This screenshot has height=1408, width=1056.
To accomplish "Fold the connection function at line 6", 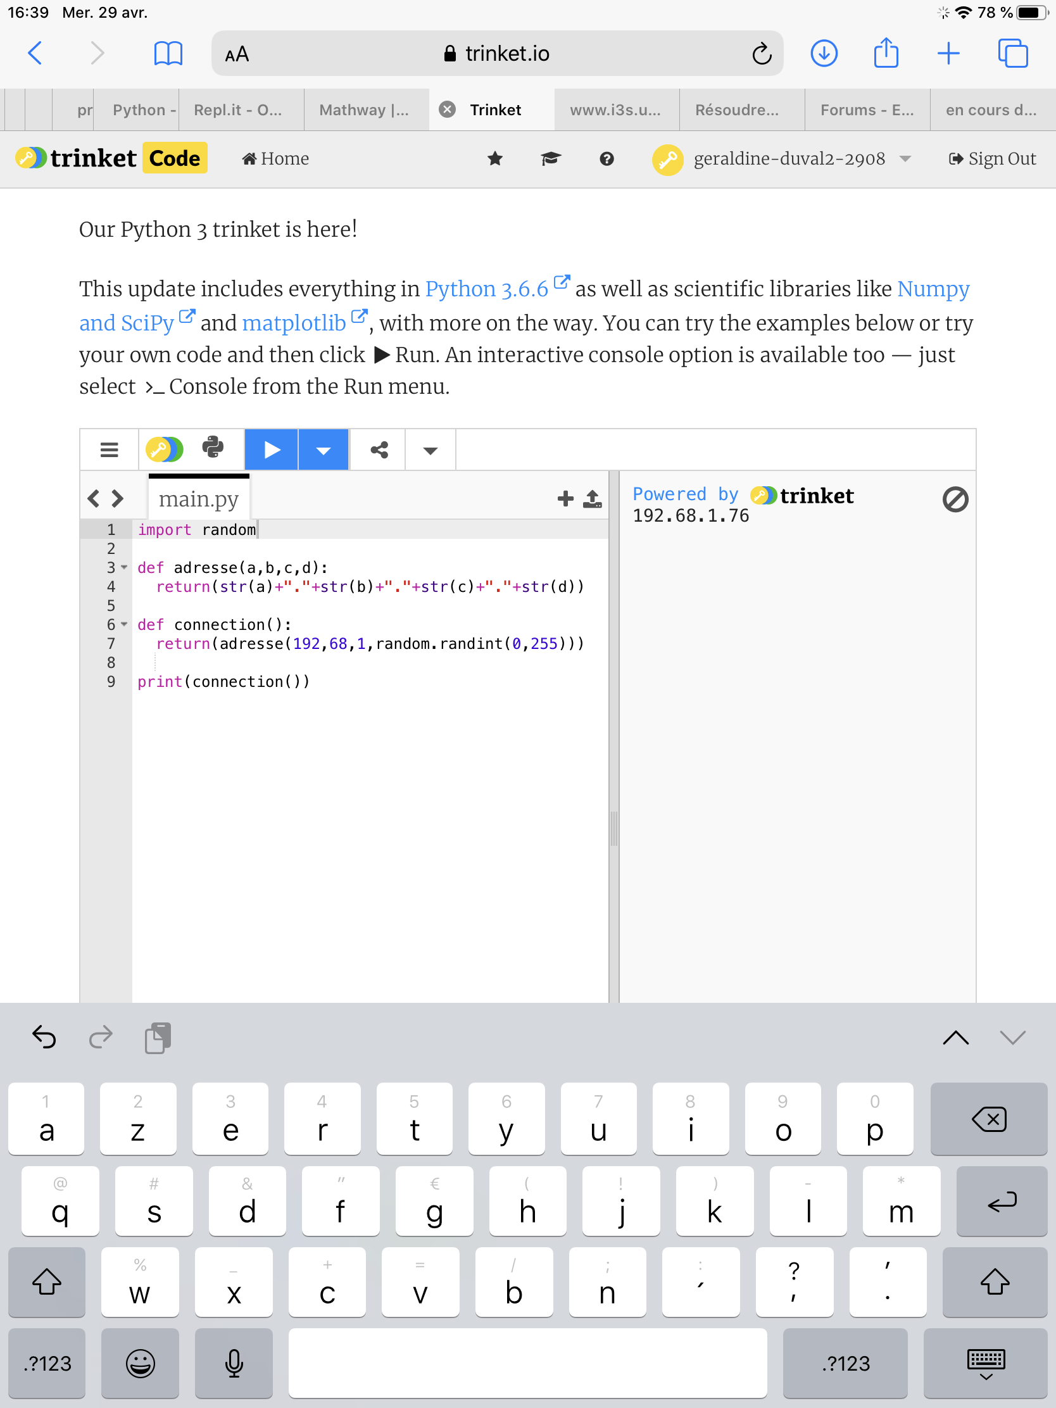I will pos(124,624).
